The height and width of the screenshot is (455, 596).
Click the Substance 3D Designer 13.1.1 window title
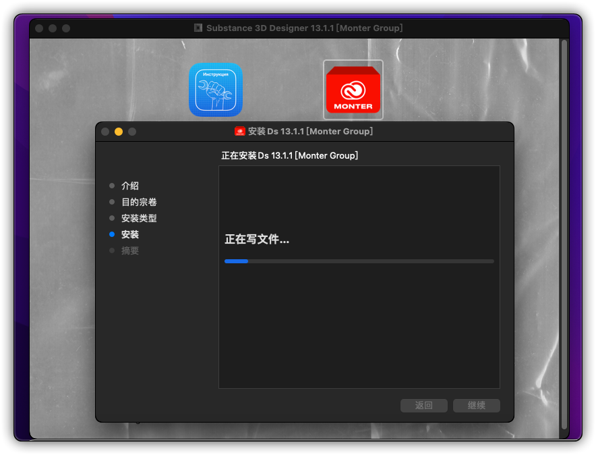(305, 28)
